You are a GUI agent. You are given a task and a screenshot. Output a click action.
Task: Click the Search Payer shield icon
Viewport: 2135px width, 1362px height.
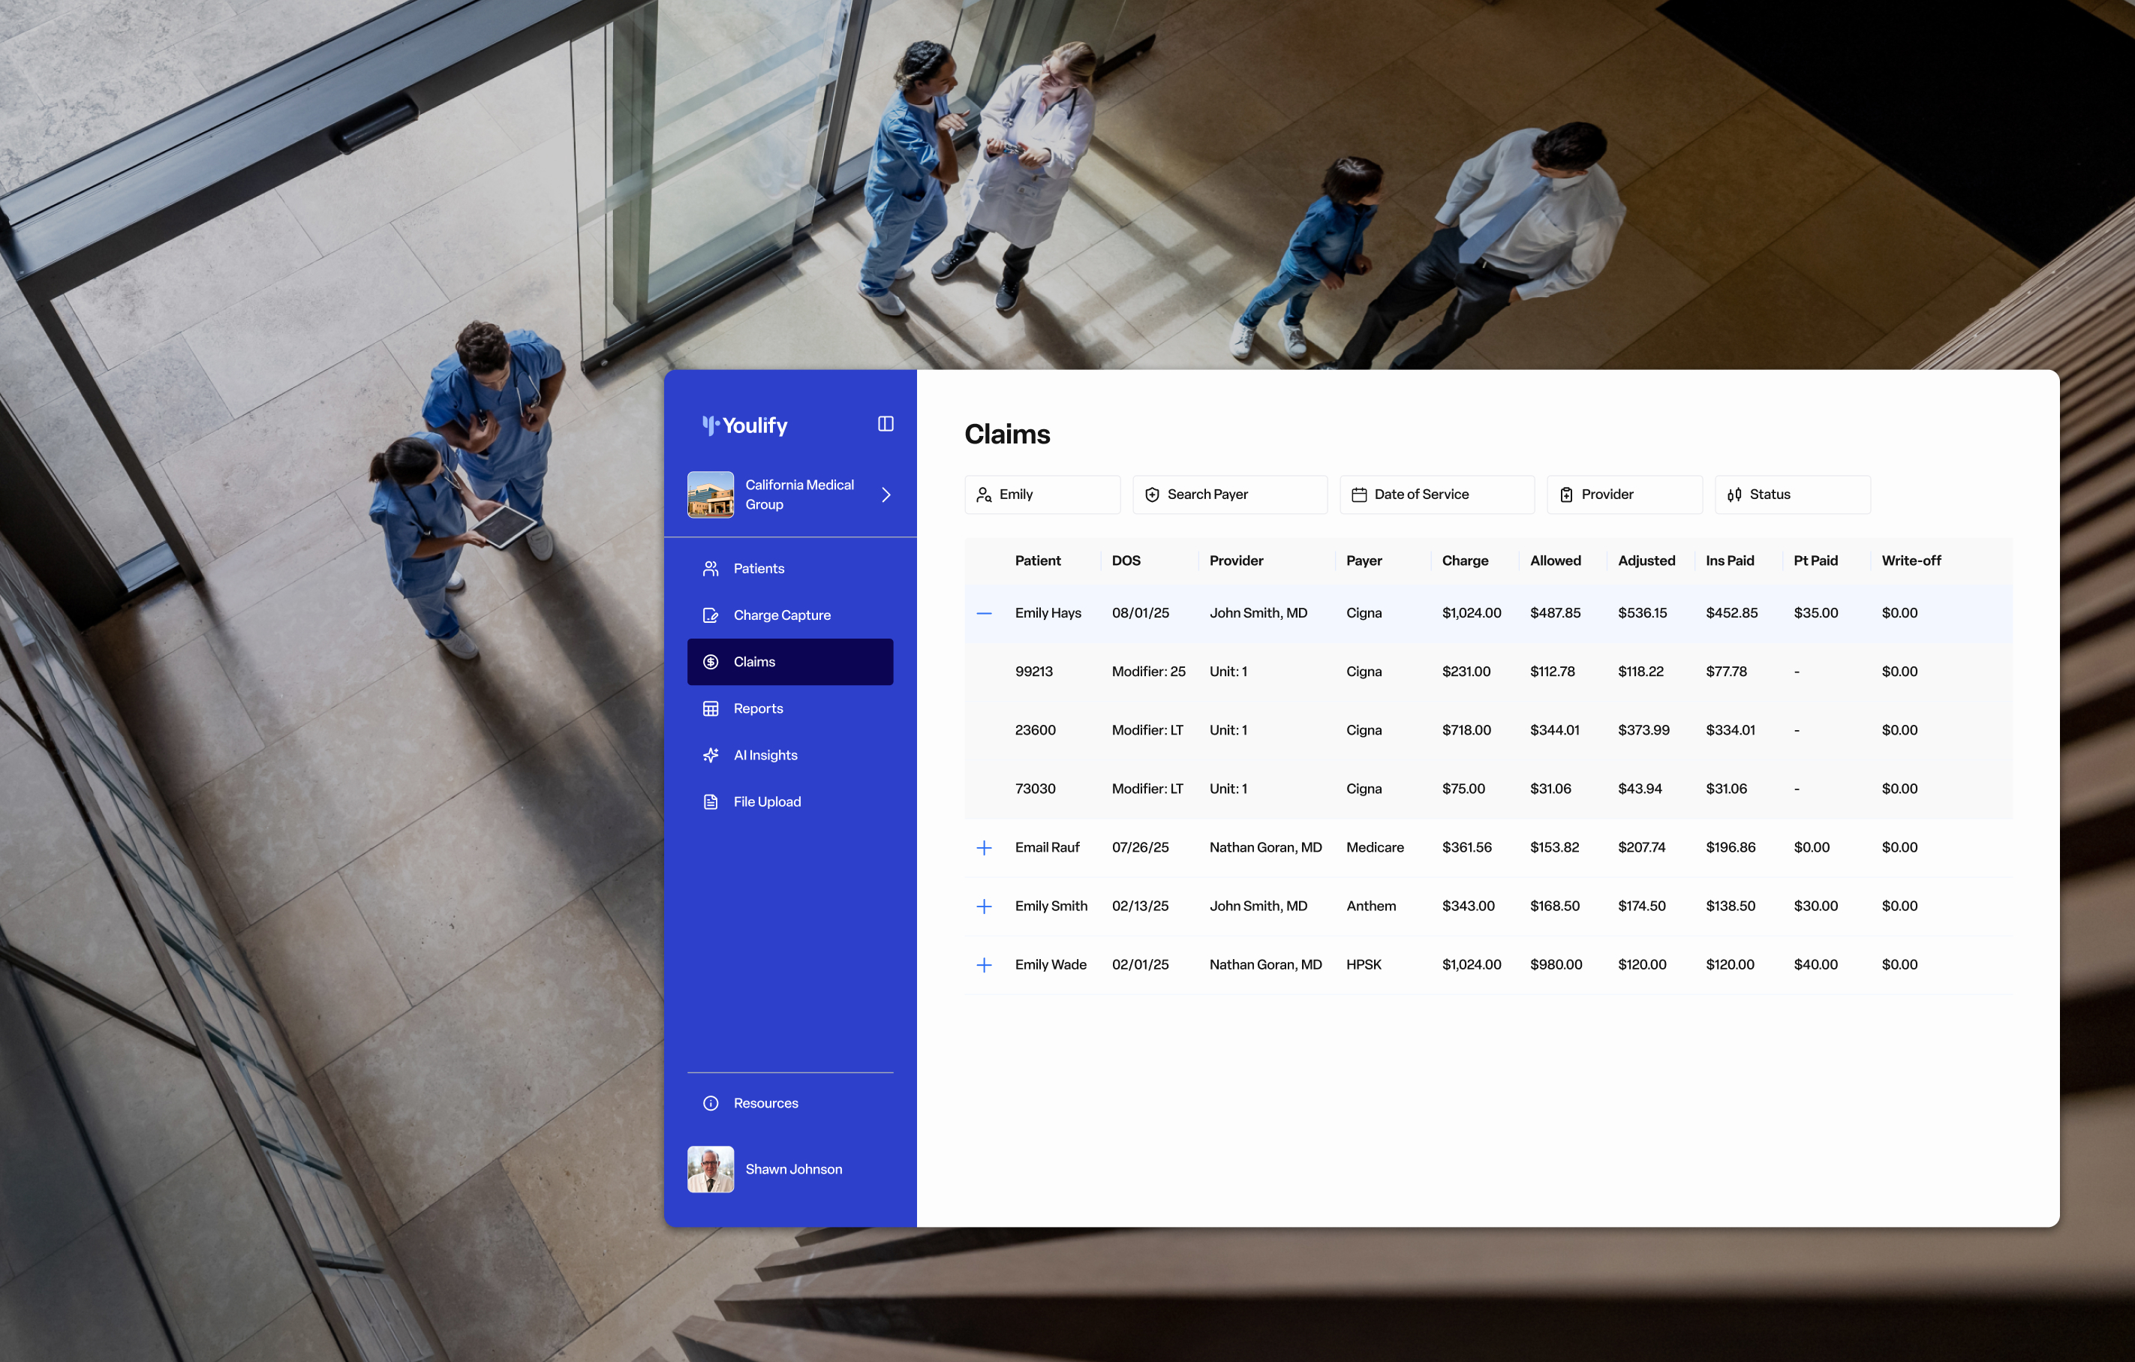point(1152,495)
